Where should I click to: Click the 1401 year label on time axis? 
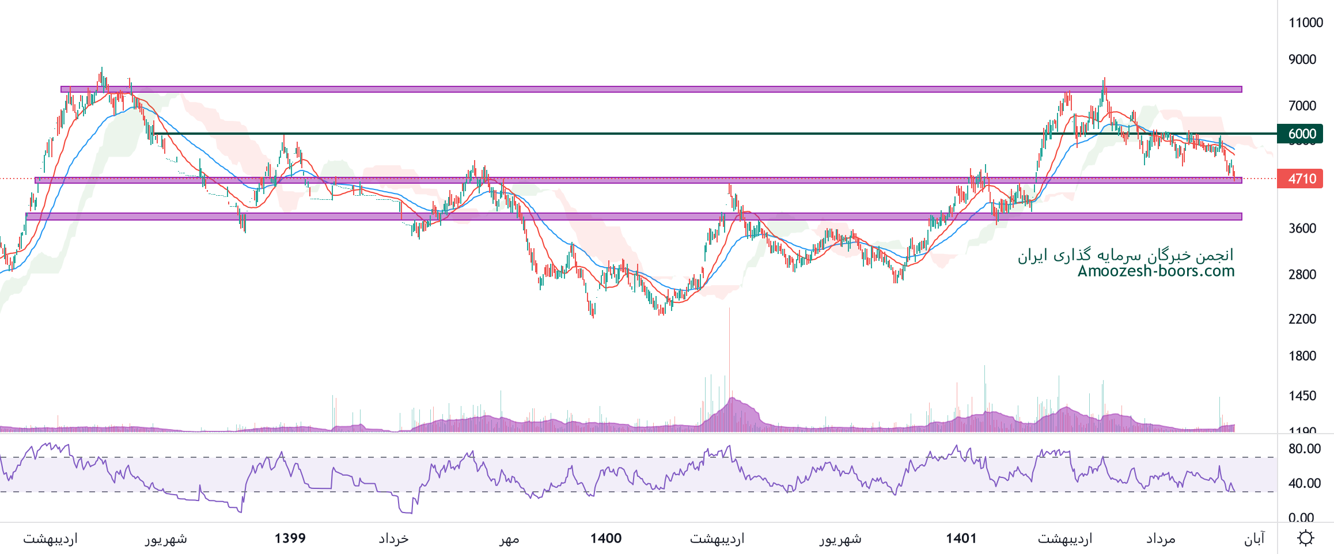tap(961, 538)
